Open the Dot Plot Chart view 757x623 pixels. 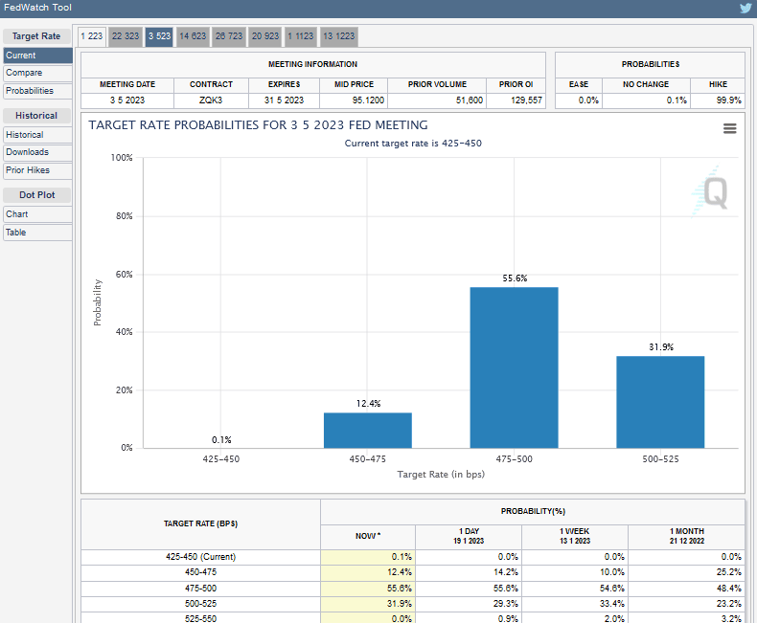[37, 214]
